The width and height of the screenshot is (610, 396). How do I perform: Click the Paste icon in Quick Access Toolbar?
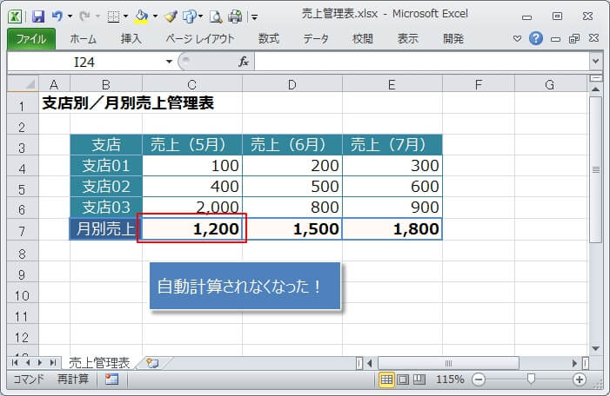coord(190,16)
